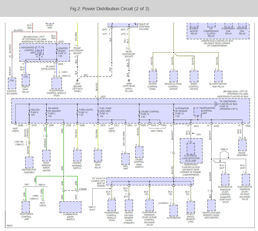Click the C752 connector label
The height and width of the screenshot is (231, 258).
click(68, 125)
